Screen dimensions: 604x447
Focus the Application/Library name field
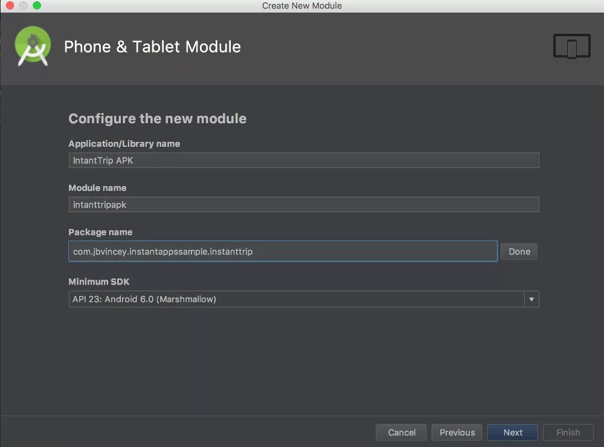tap(303, 160)
